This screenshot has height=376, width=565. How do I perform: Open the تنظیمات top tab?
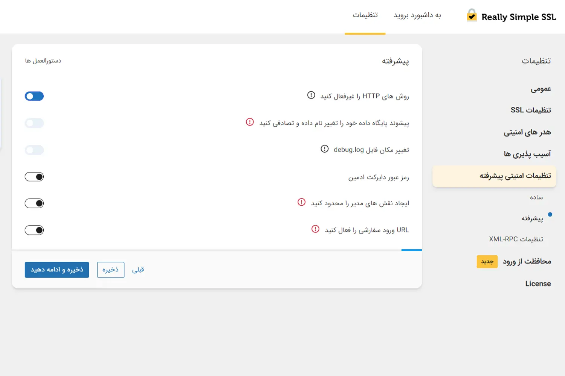click(365, 15)
